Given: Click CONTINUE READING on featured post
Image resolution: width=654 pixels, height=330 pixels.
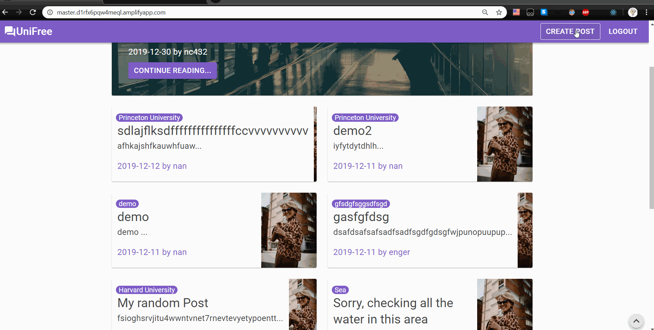Looking at the screenshot, I should point(172,71).
